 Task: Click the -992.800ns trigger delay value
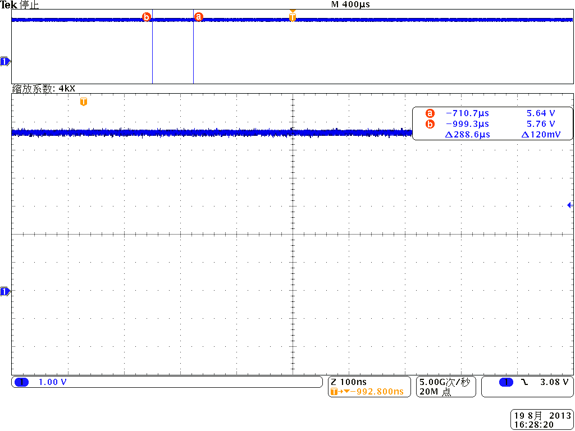[x=377, y=392]
